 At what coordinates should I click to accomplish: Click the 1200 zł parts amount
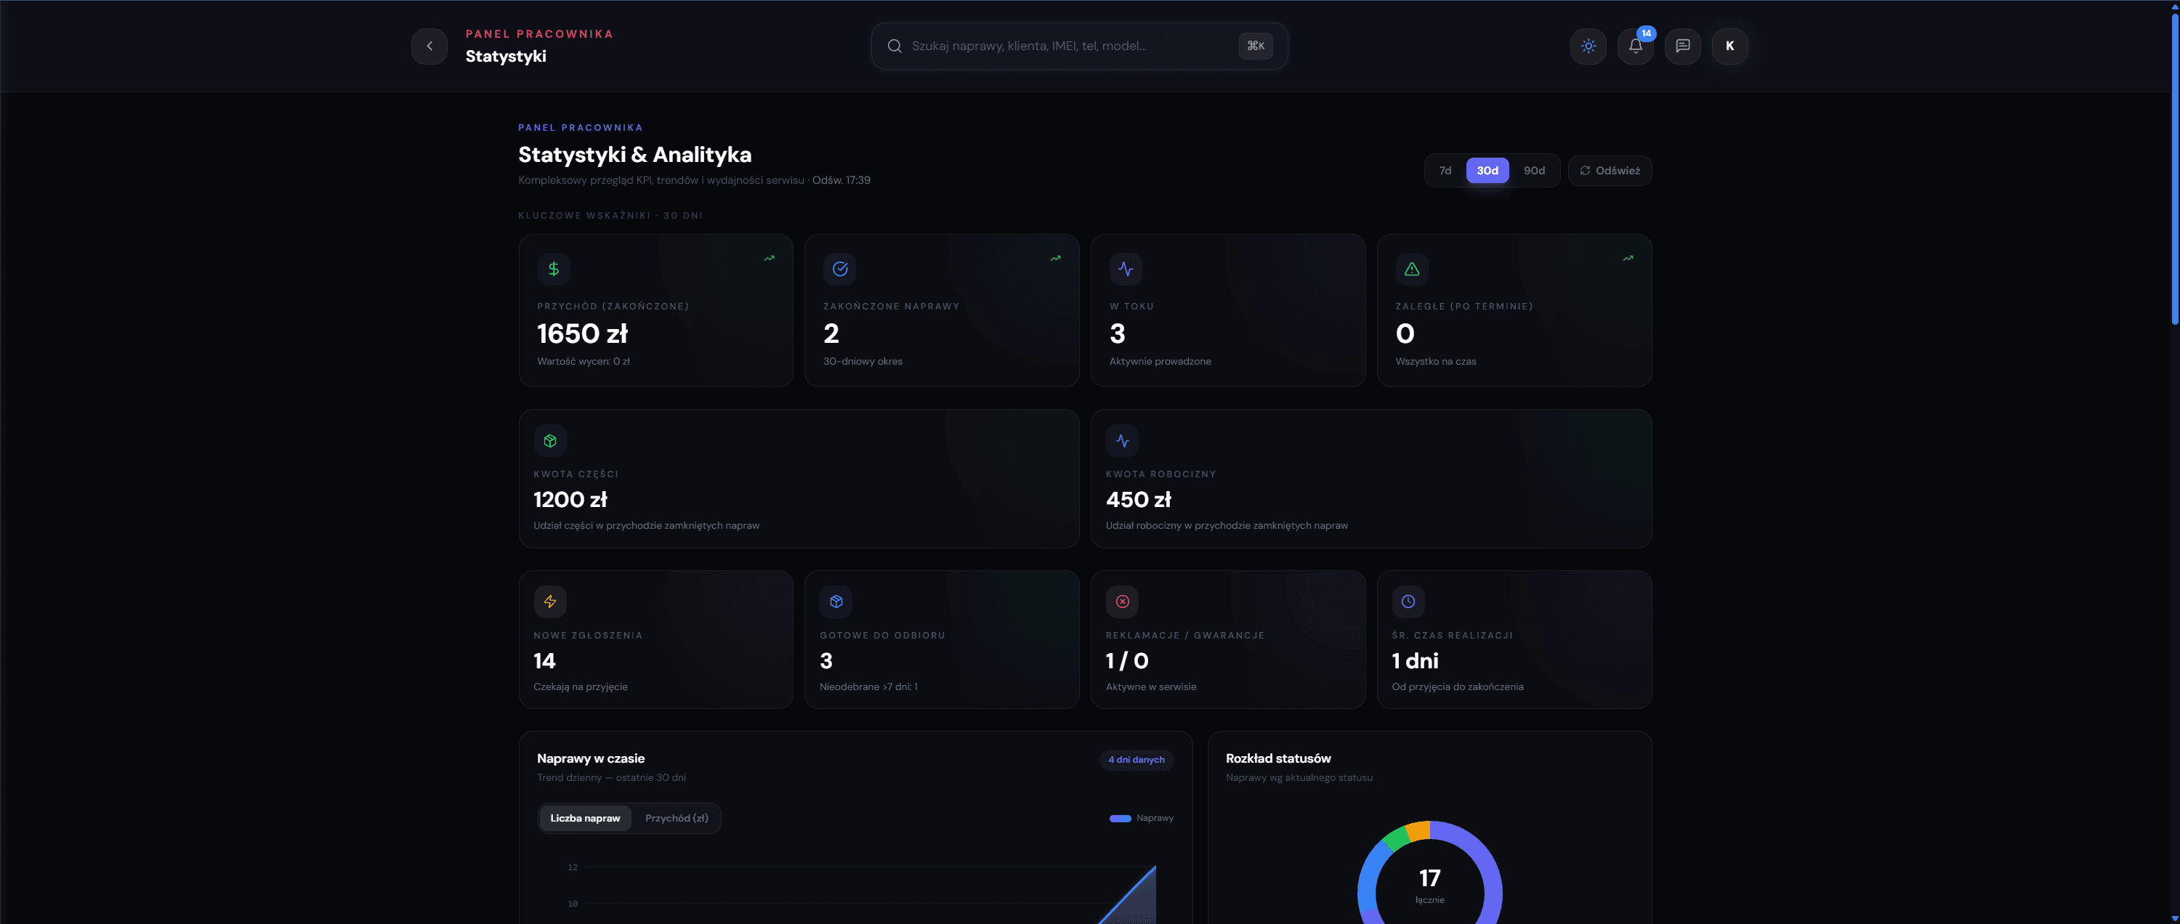click(570, 500)
